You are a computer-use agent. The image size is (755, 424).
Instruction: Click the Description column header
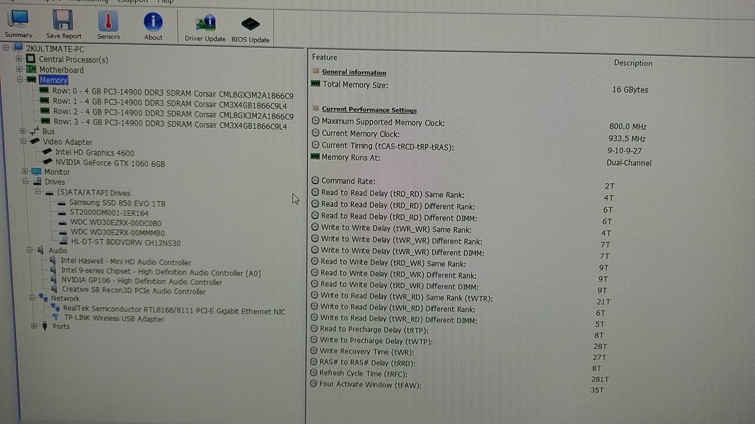(633, 63)
